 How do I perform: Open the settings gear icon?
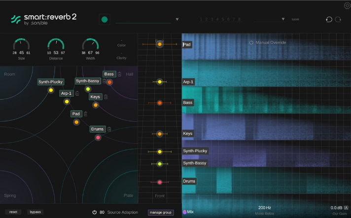click(x=347, y=5)
